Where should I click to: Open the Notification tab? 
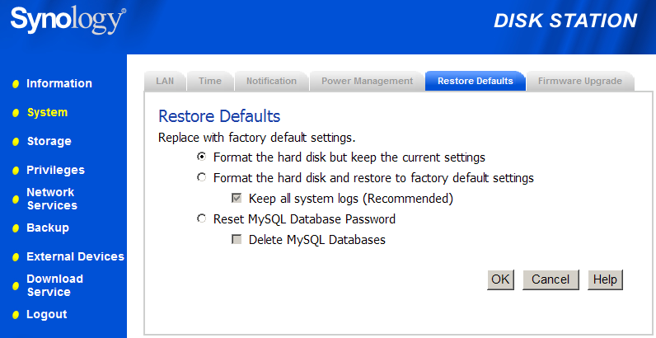271,81
